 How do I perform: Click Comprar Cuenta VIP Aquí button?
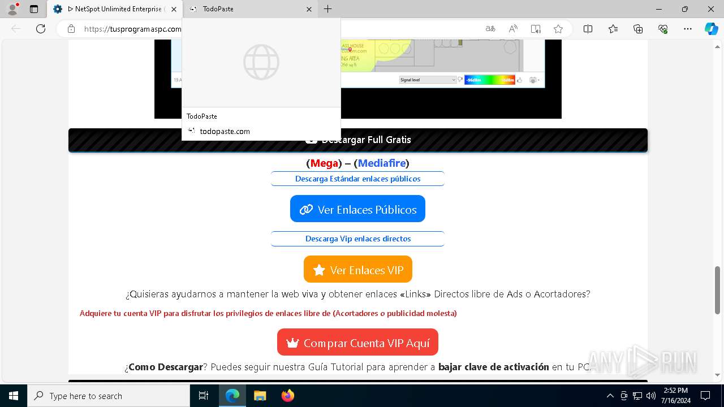click(357, 343)
